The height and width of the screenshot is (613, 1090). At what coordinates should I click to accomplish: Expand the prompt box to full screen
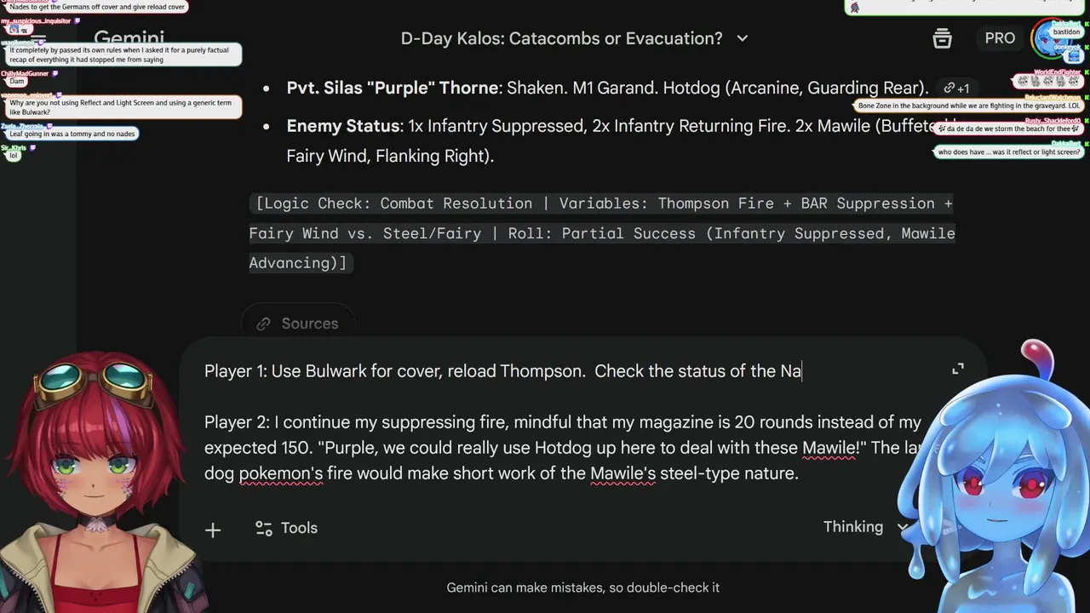click(958, 369)
